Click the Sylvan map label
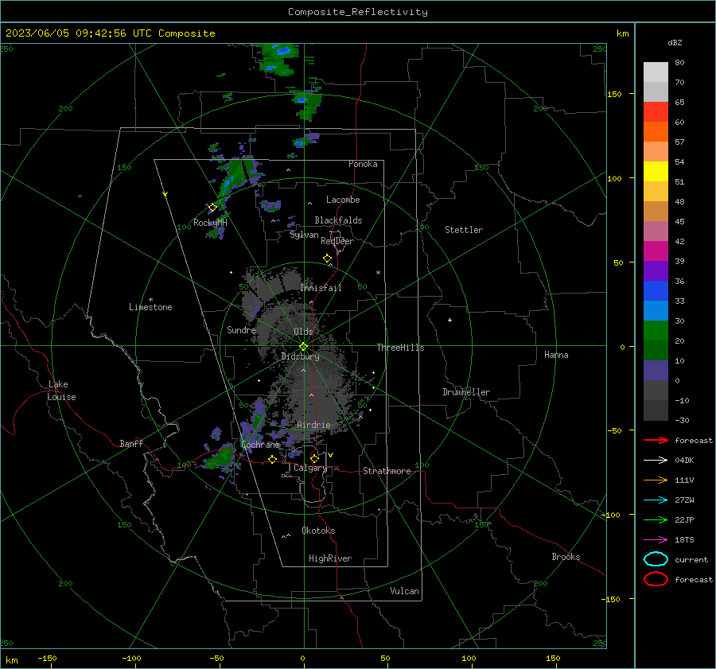 tap(304, 235)
